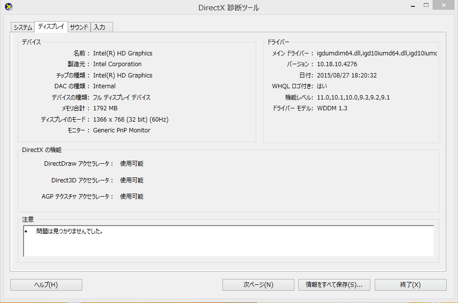This screenshot has height=303, width=458.
Task: Click Direct3D アクセラレータ status 使用可能
Action: (132, 180)
